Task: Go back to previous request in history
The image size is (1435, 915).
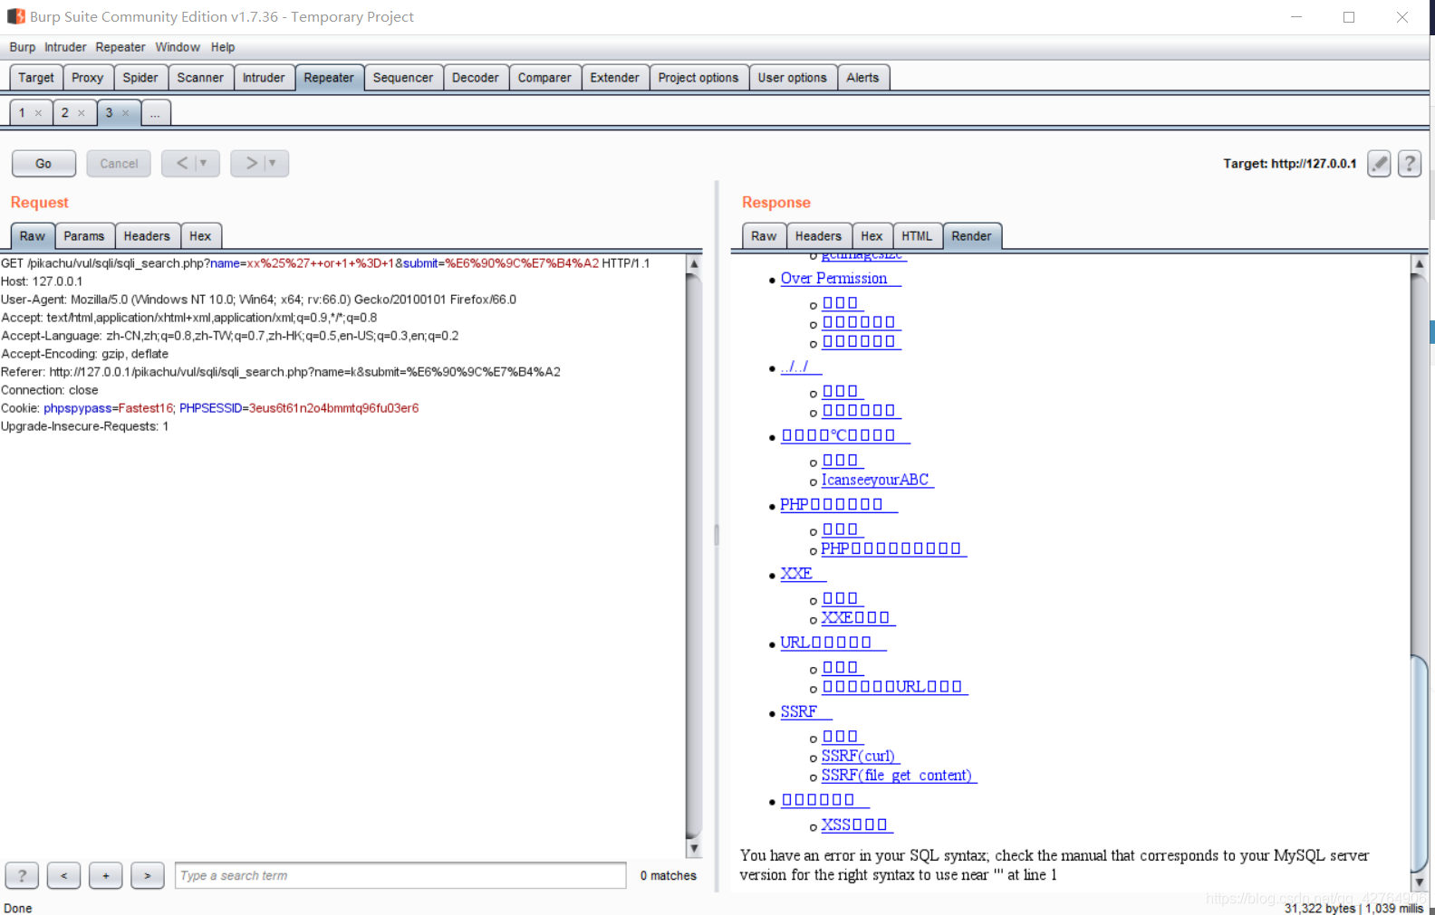Action: click(x=182, y=163)
